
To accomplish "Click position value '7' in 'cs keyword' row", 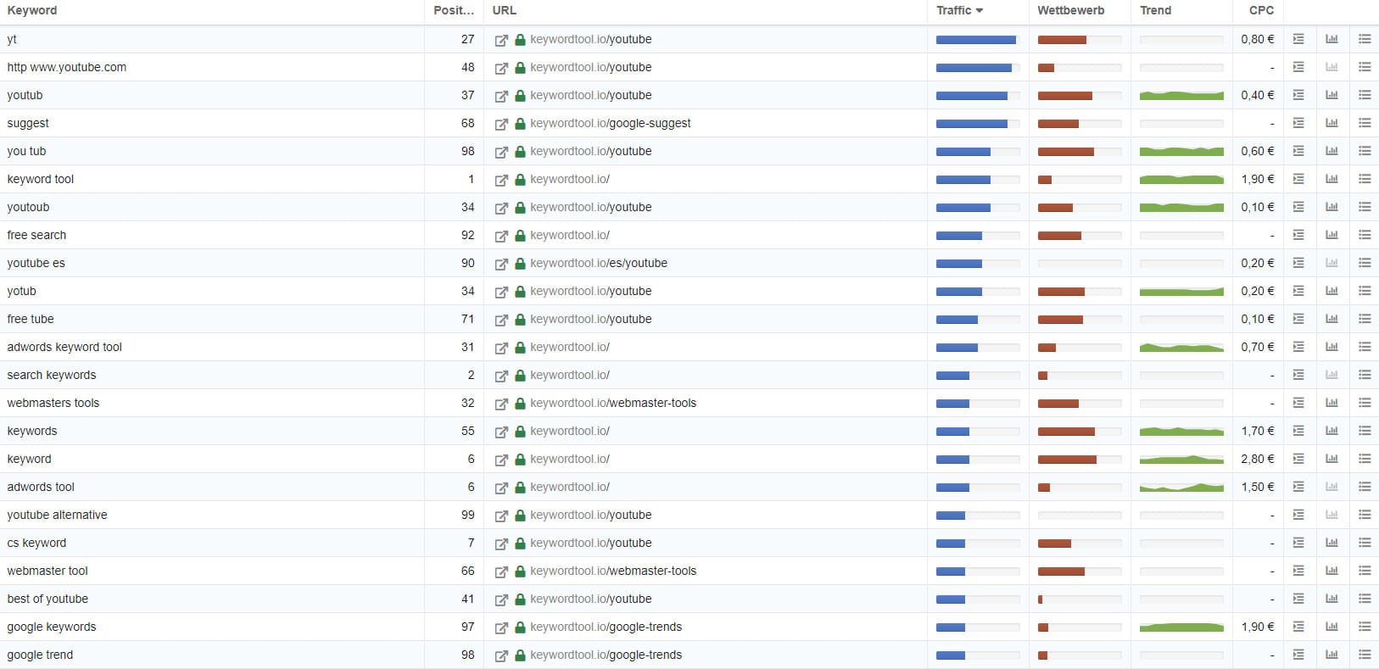I will point(471,543).
